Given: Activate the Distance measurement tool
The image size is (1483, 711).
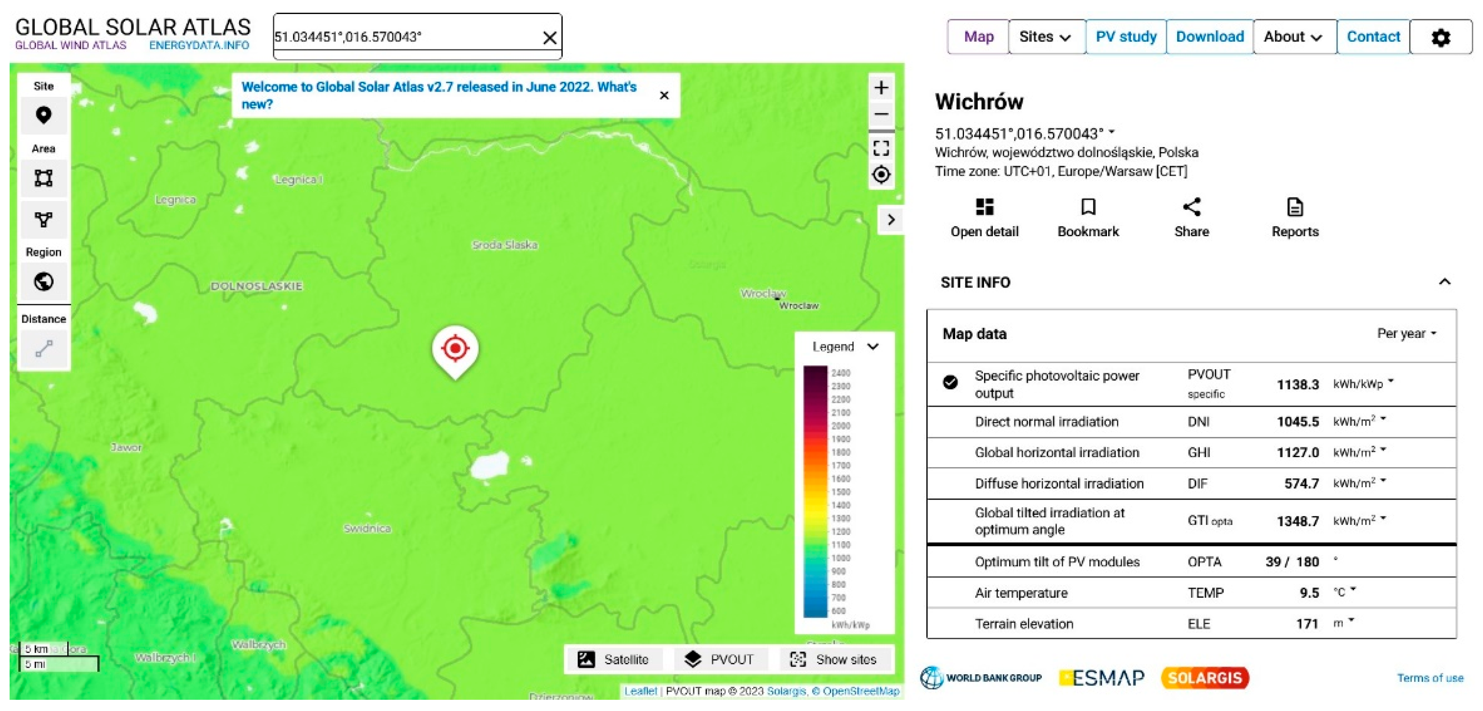Looking at the screenshot, I should pyautogui.click(x=44, y=348).
